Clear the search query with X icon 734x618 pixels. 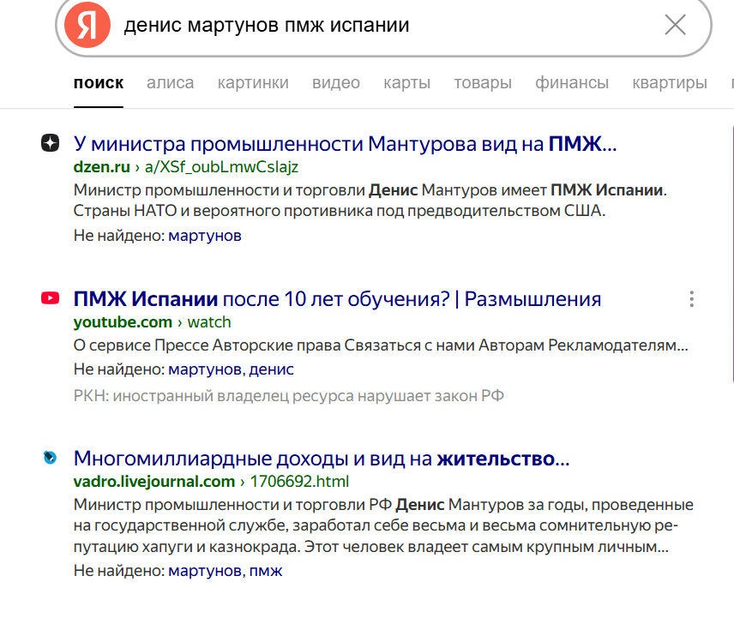675,25
